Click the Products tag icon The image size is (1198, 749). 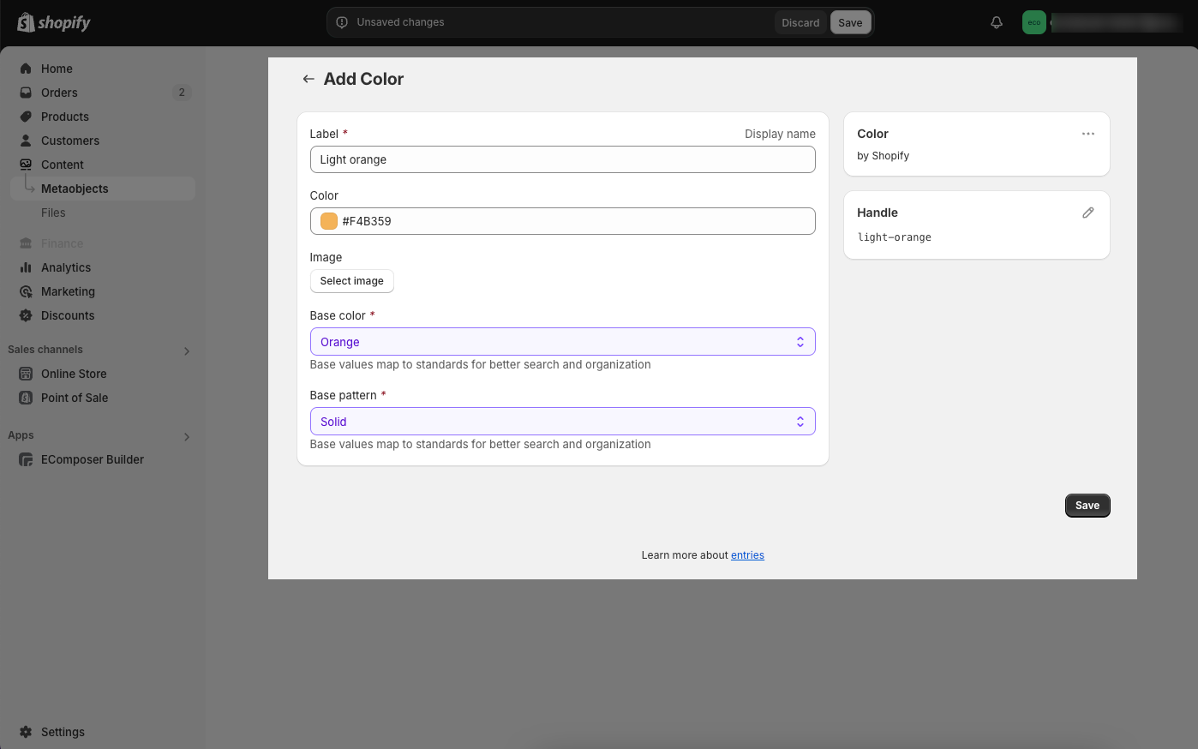26,117
